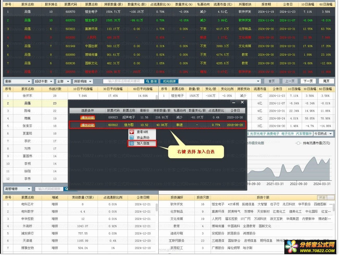Sort by 作战次数 column header
This screenshot has height=255, width=339.
(55, 89)
